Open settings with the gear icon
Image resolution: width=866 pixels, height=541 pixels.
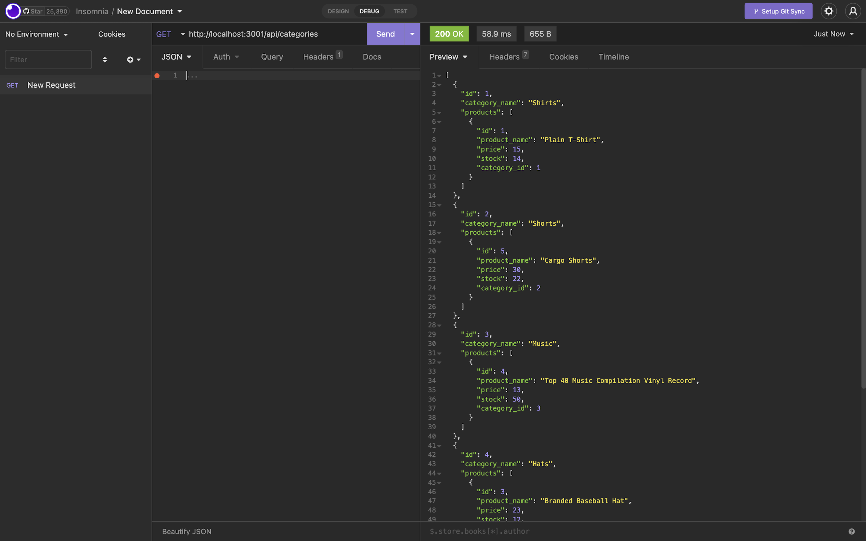pos(828,11)
